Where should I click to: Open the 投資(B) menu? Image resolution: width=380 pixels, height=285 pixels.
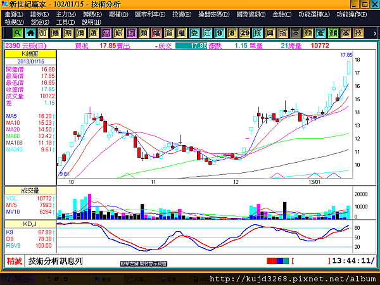point(182,15)
